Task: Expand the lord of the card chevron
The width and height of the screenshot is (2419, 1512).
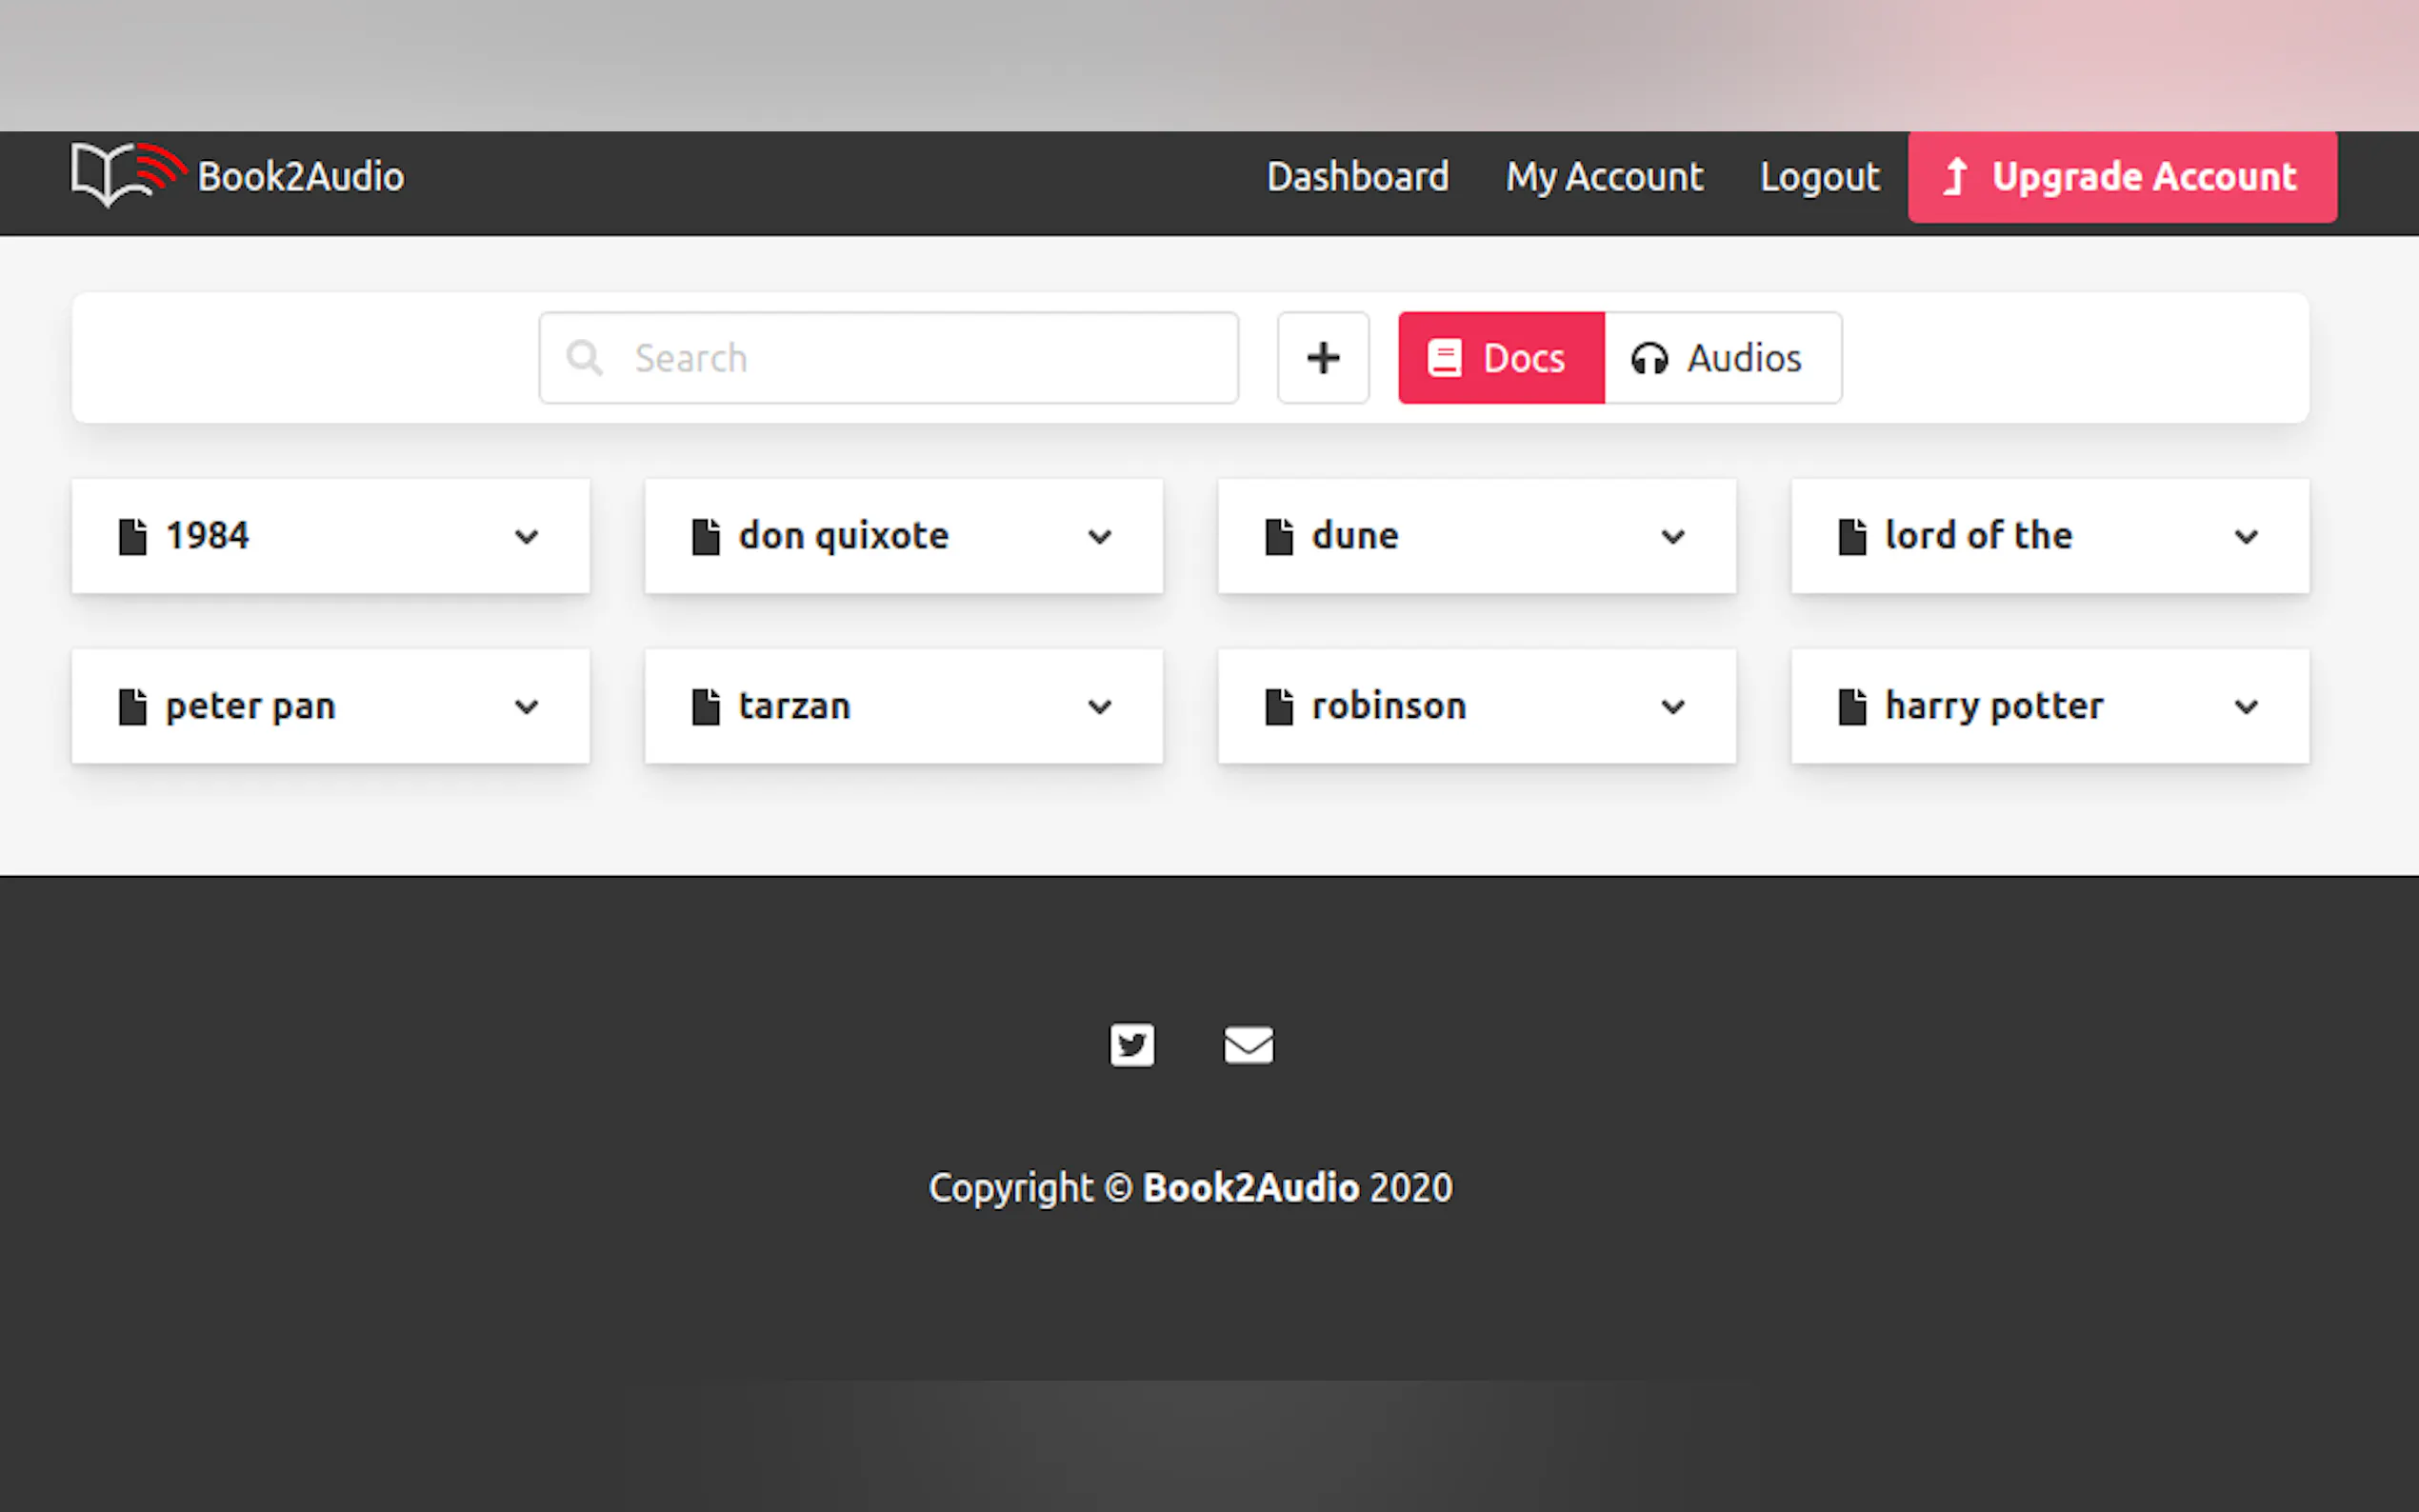Action: [x=2245, y=537]
